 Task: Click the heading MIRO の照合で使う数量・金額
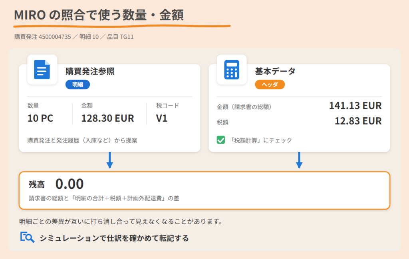click(99, 15)
